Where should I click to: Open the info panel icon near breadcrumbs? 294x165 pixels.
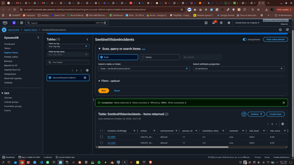(280, 30)
